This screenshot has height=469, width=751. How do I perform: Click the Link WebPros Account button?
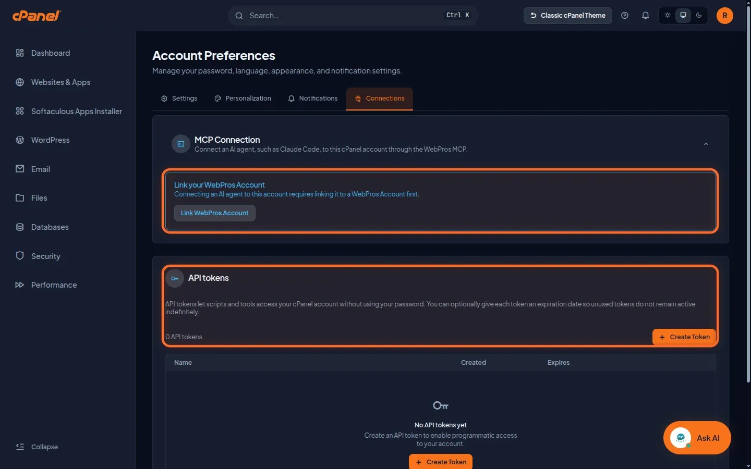pyautogui.click(x=215, y=213)
